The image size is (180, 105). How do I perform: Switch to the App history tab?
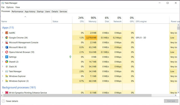tap(30, 12)
